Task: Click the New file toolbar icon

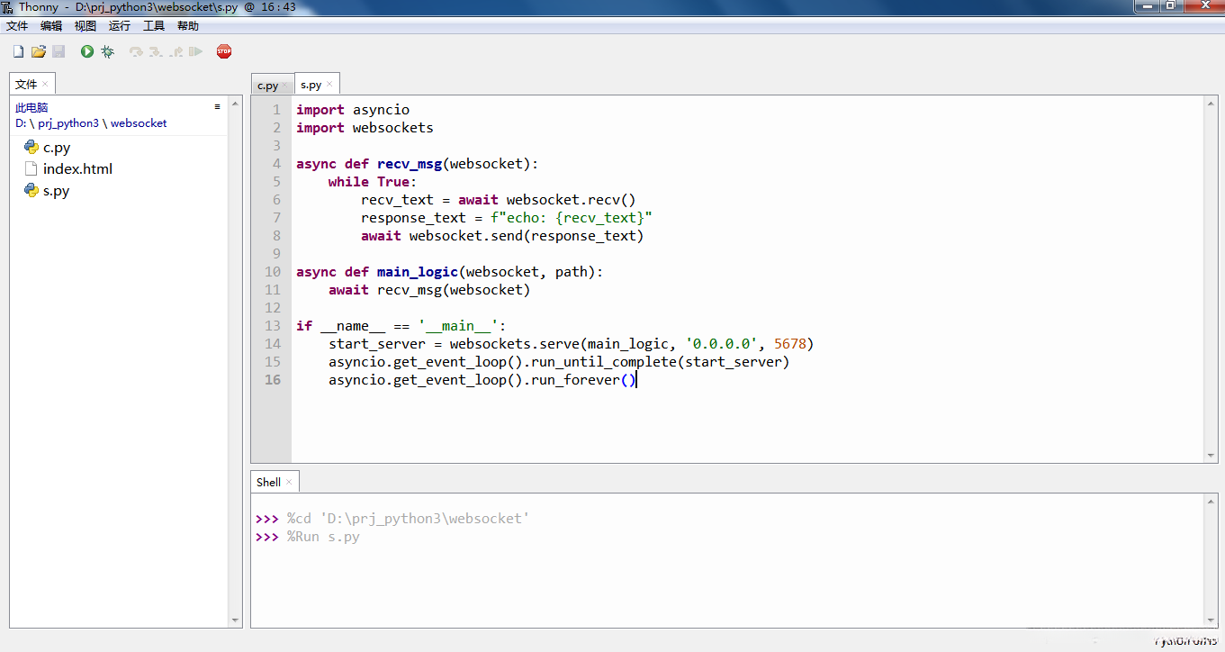Action: (x=18, y=52)
